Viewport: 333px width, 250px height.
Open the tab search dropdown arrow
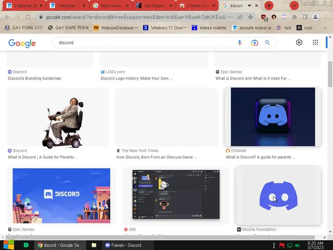[x=294, y=6]
